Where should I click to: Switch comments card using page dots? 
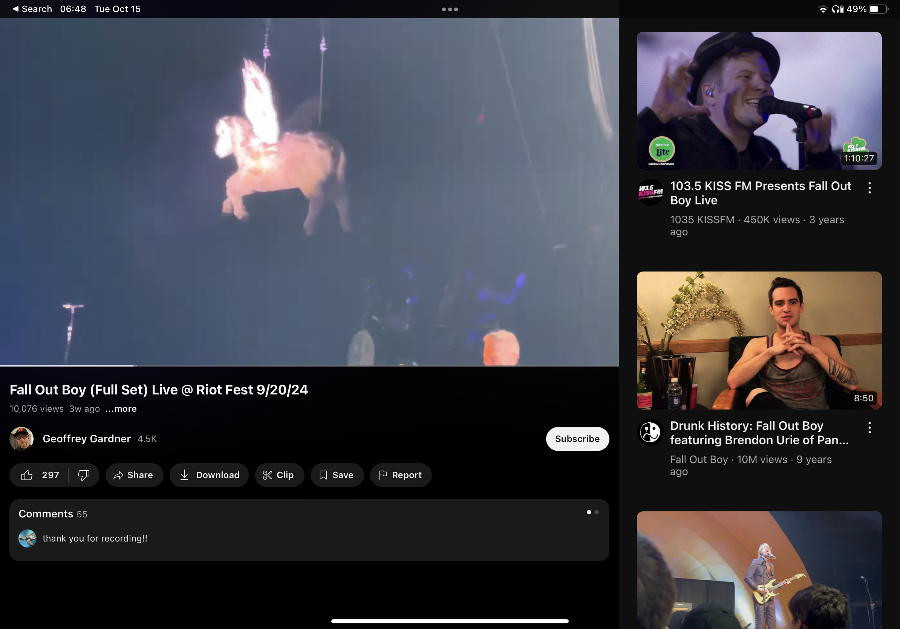592,512
